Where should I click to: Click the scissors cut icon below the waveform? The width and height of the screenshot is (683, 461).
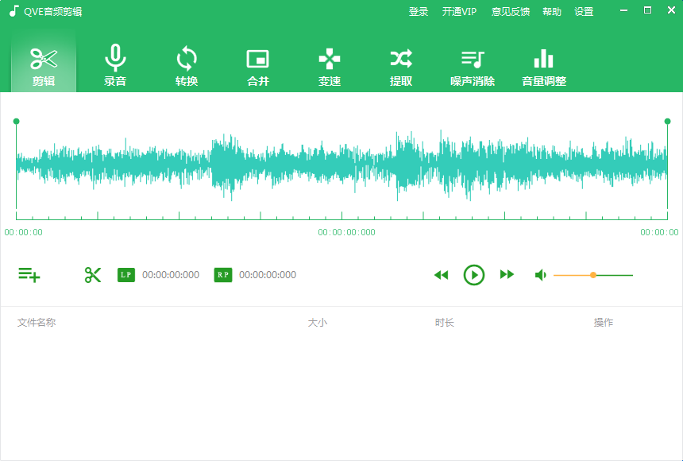[93, 274]
